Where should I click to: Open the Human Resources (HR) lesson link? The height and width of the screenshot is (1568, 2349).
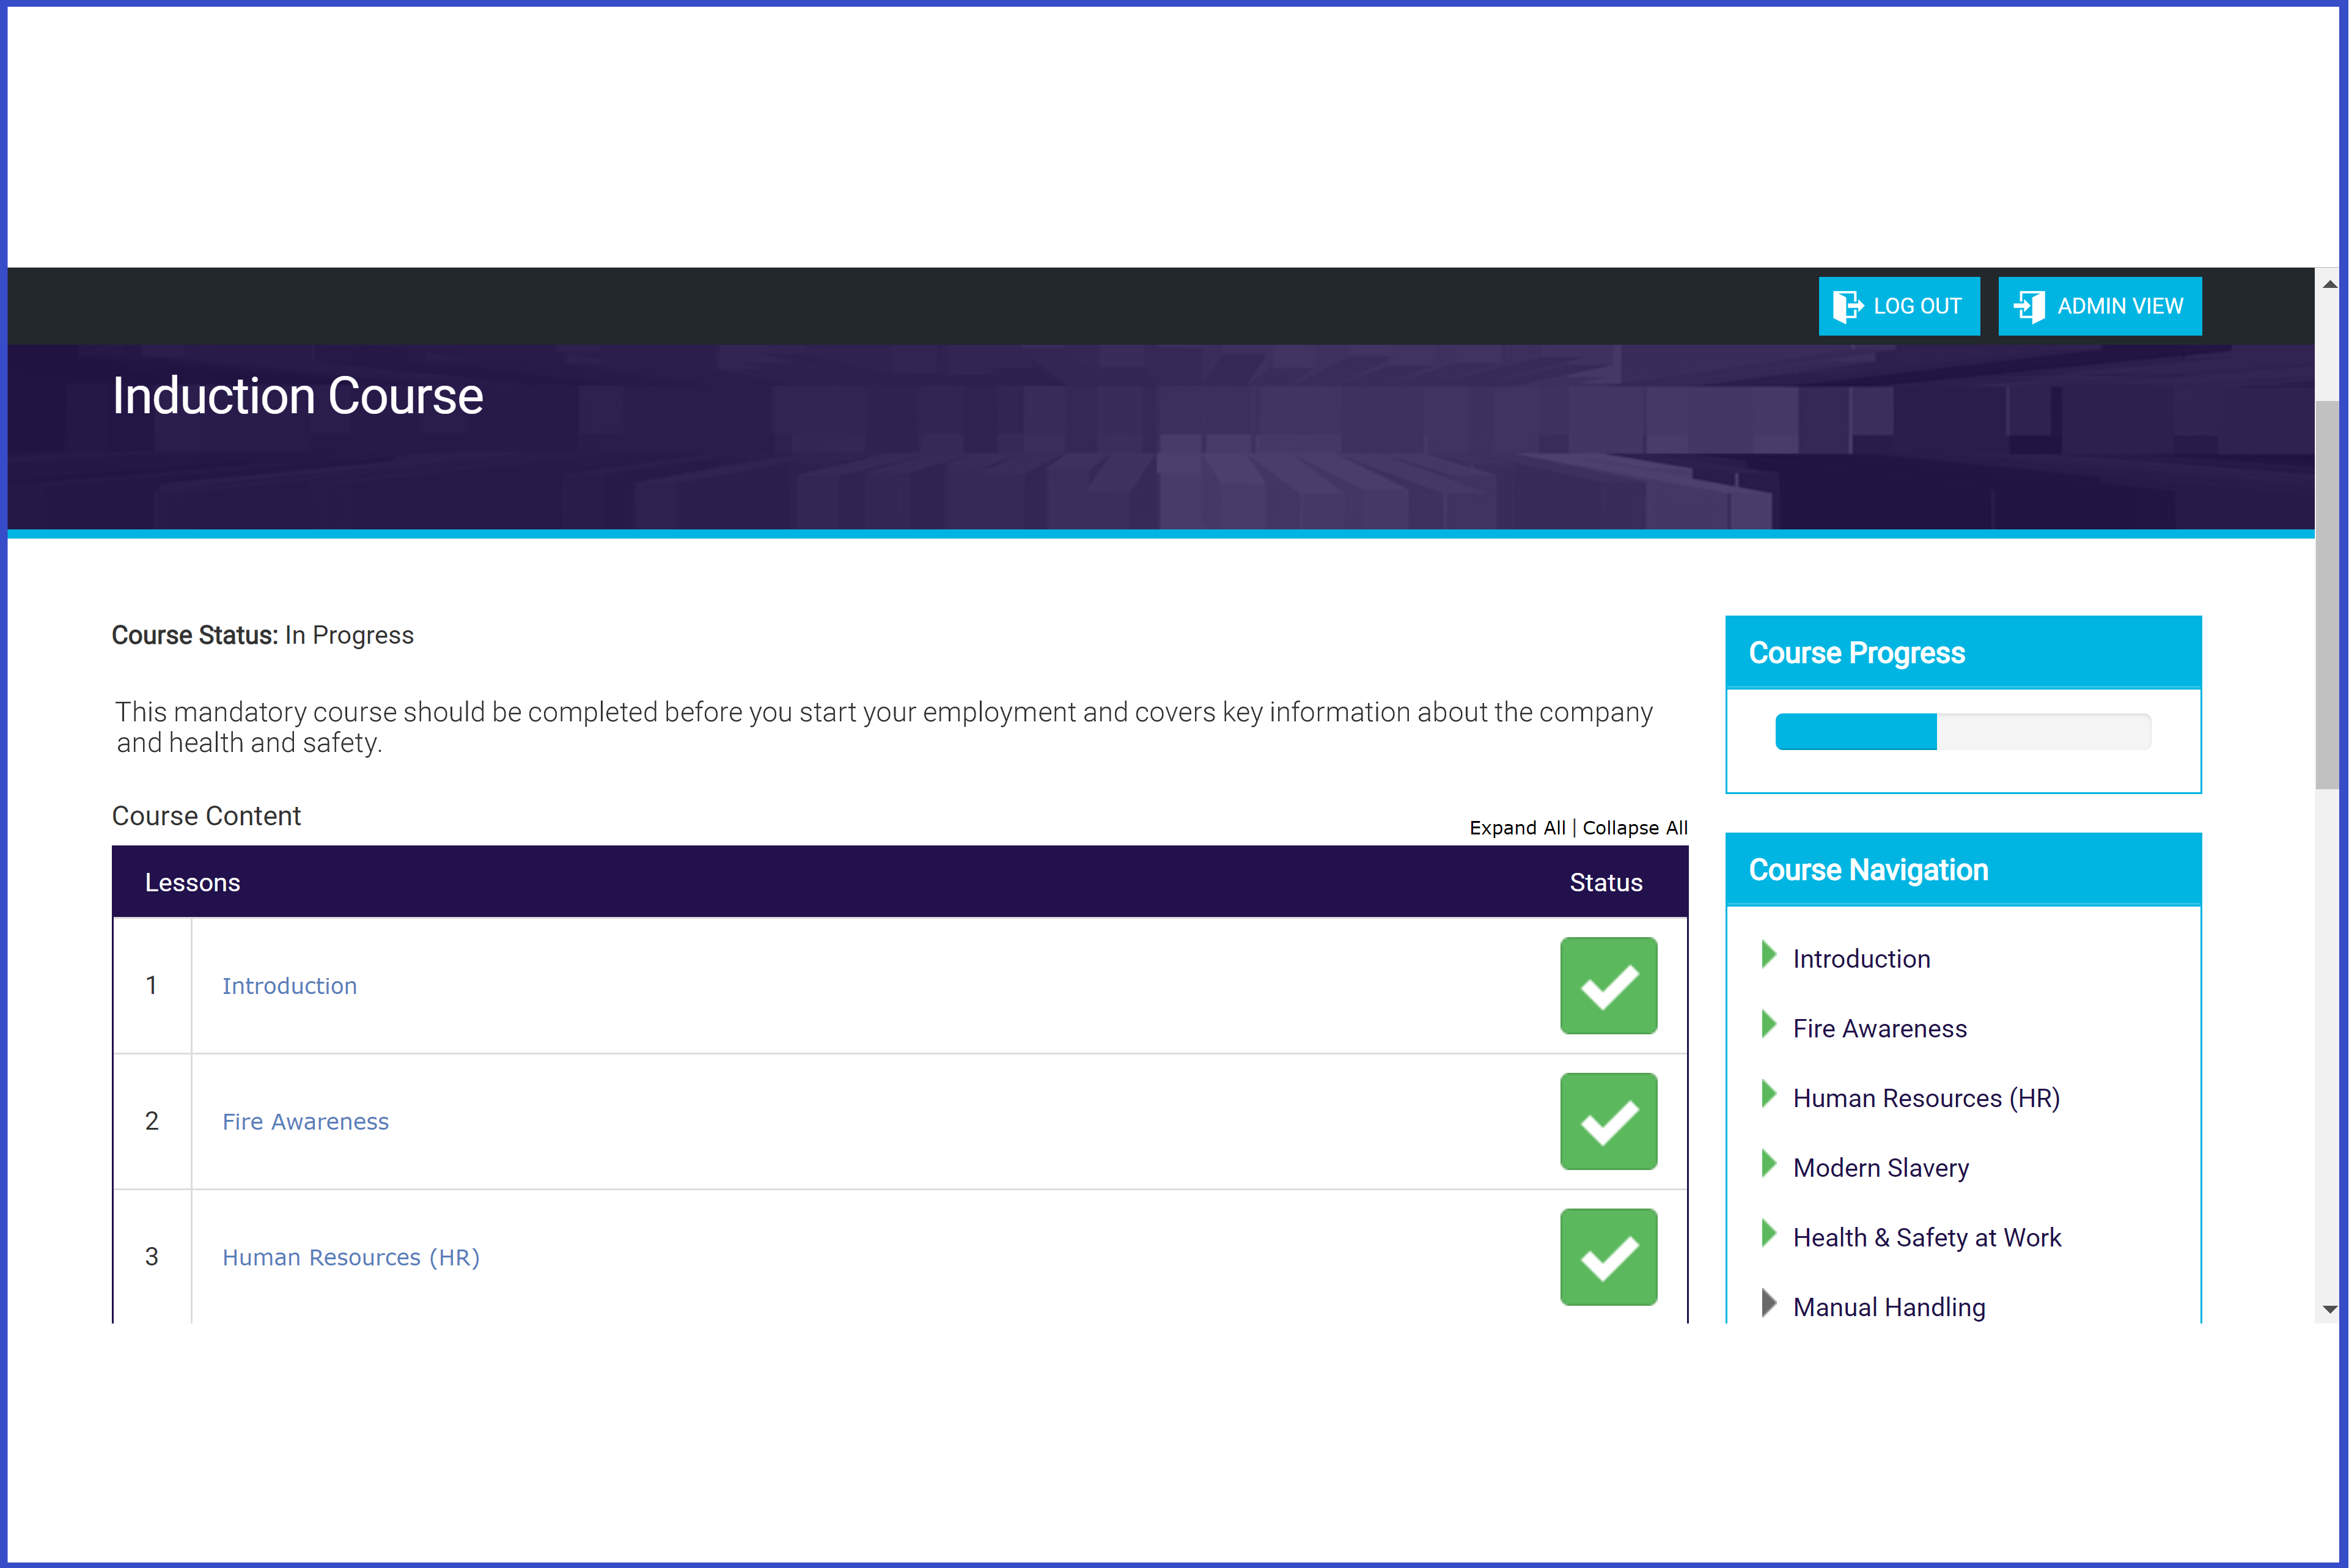[351, 1257]
